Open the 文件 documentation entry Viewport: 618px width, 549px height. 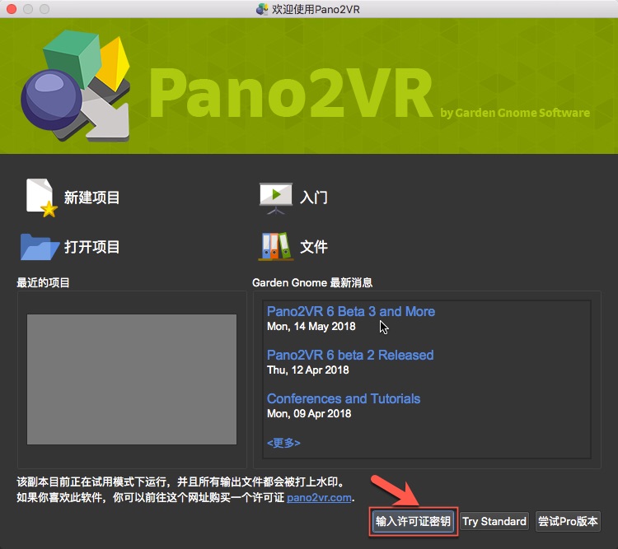point(314,247)
